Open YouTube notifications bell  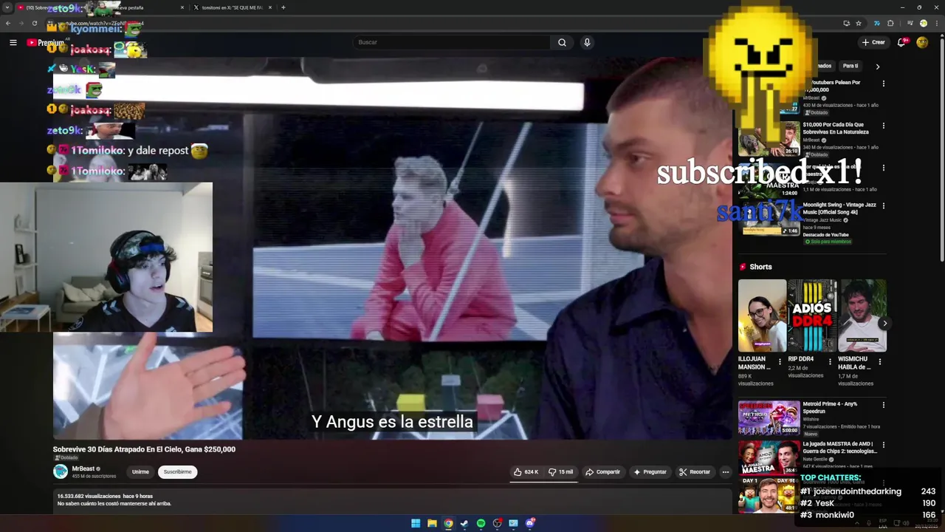pyautogui.click(x=901, y=42)
